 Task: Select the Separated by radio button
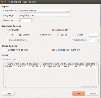pyautogui.click(x=53, y=30)
